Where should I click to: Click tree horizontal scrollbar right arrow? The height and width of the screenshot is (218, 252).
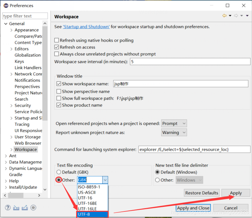coord(39,195)
